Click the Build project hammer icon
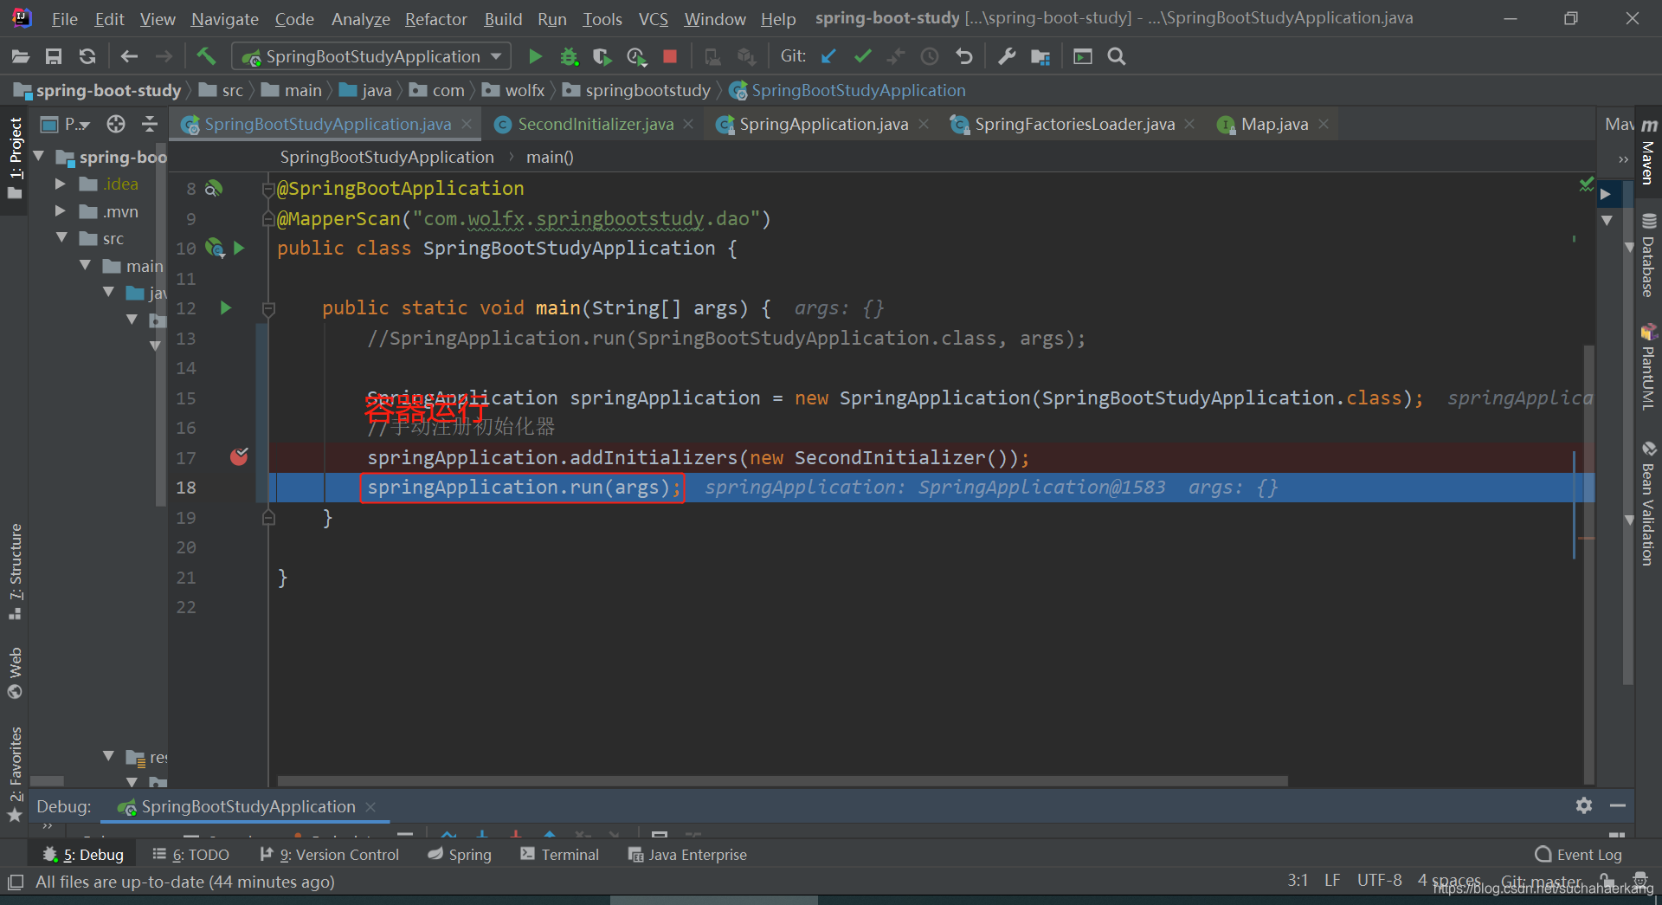 (206, 56)
